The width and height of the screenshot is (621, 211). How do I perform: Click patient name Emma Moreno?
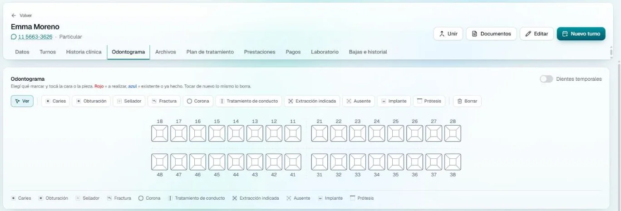point(35,27)
